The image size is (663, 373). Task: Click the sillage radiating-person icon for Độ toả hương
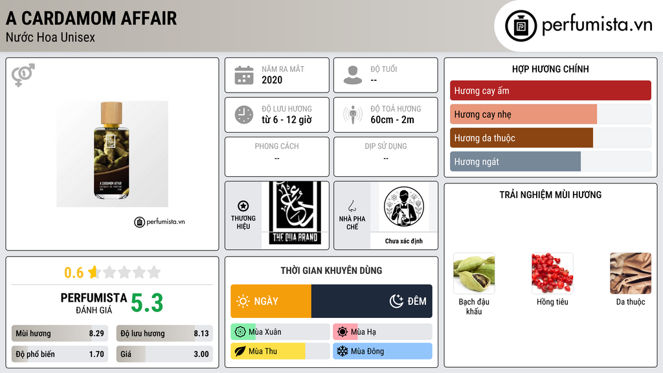(x=353, y=115)
